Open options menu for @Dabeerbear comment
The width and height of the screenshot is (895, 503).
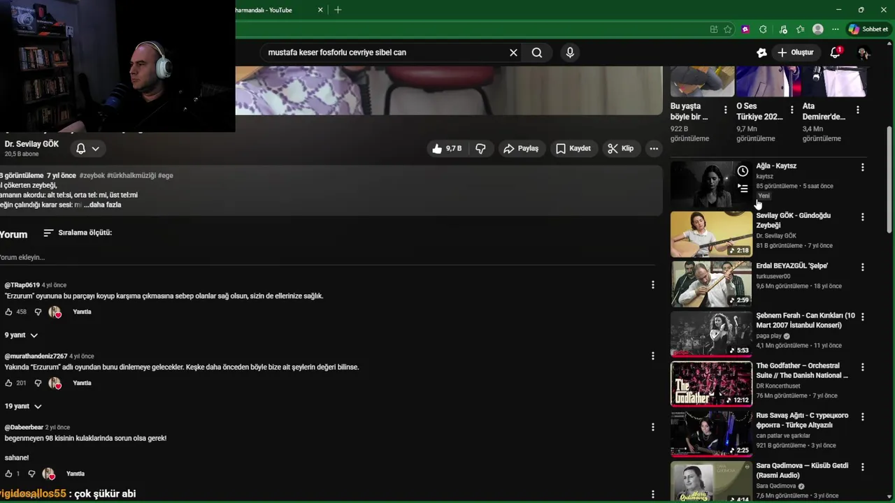(x=653, y=428)
